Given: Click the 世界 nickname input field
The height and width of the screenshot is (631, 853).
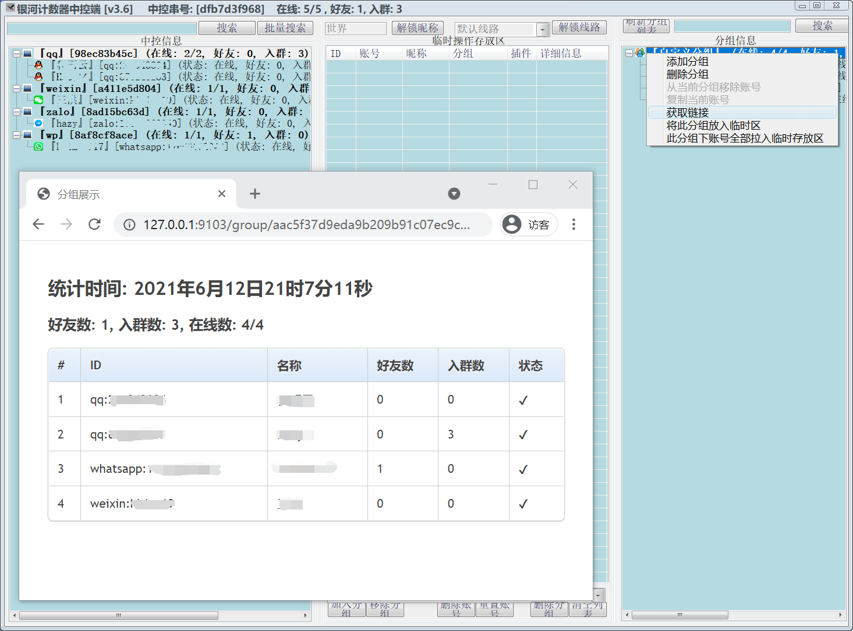Looking at the screenshot, I should 355,28.
